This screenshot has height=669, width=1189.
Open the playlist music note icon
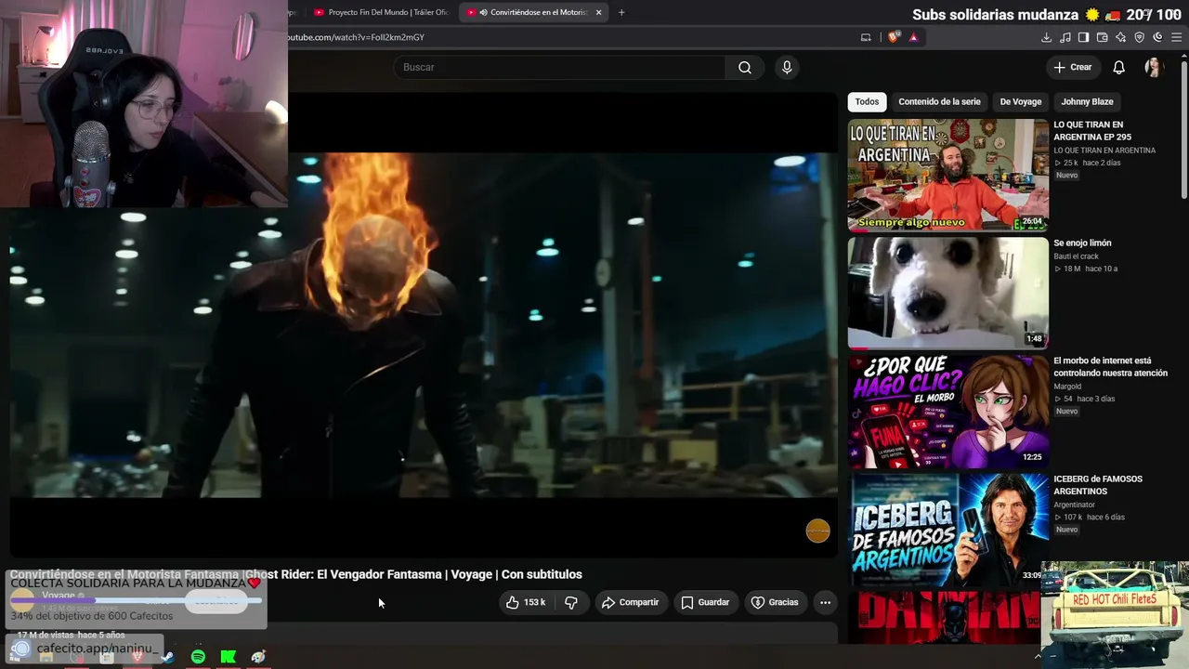click(1065, 37)
